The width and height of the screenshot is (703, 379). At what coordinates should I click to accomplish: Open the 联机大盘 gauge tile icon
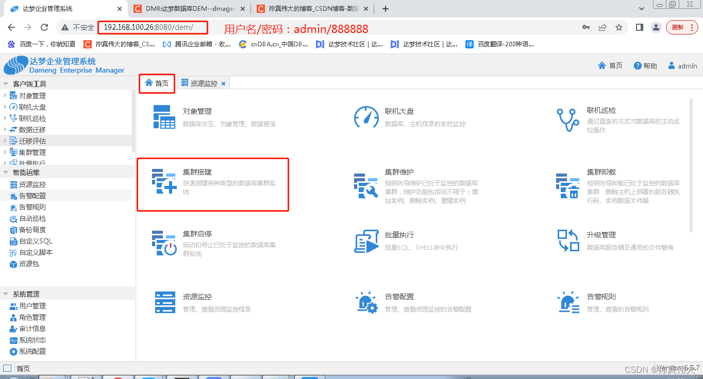tap(366, 117)
